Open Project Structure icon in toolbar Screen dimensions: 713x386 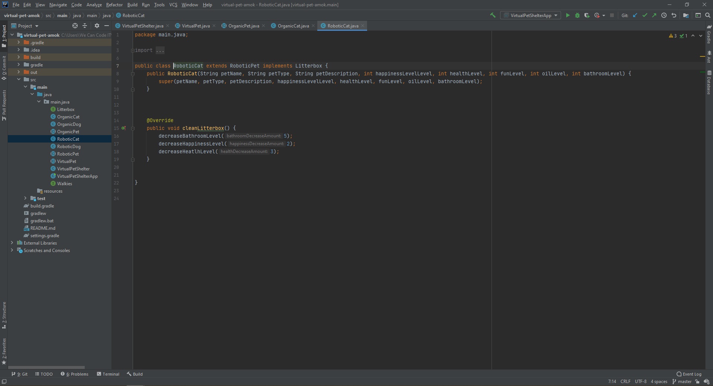click(686, 15)
